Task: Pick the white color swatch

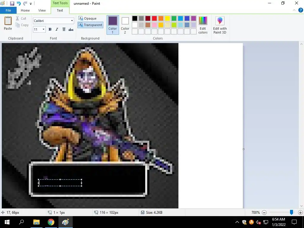Action: point(135,25)
